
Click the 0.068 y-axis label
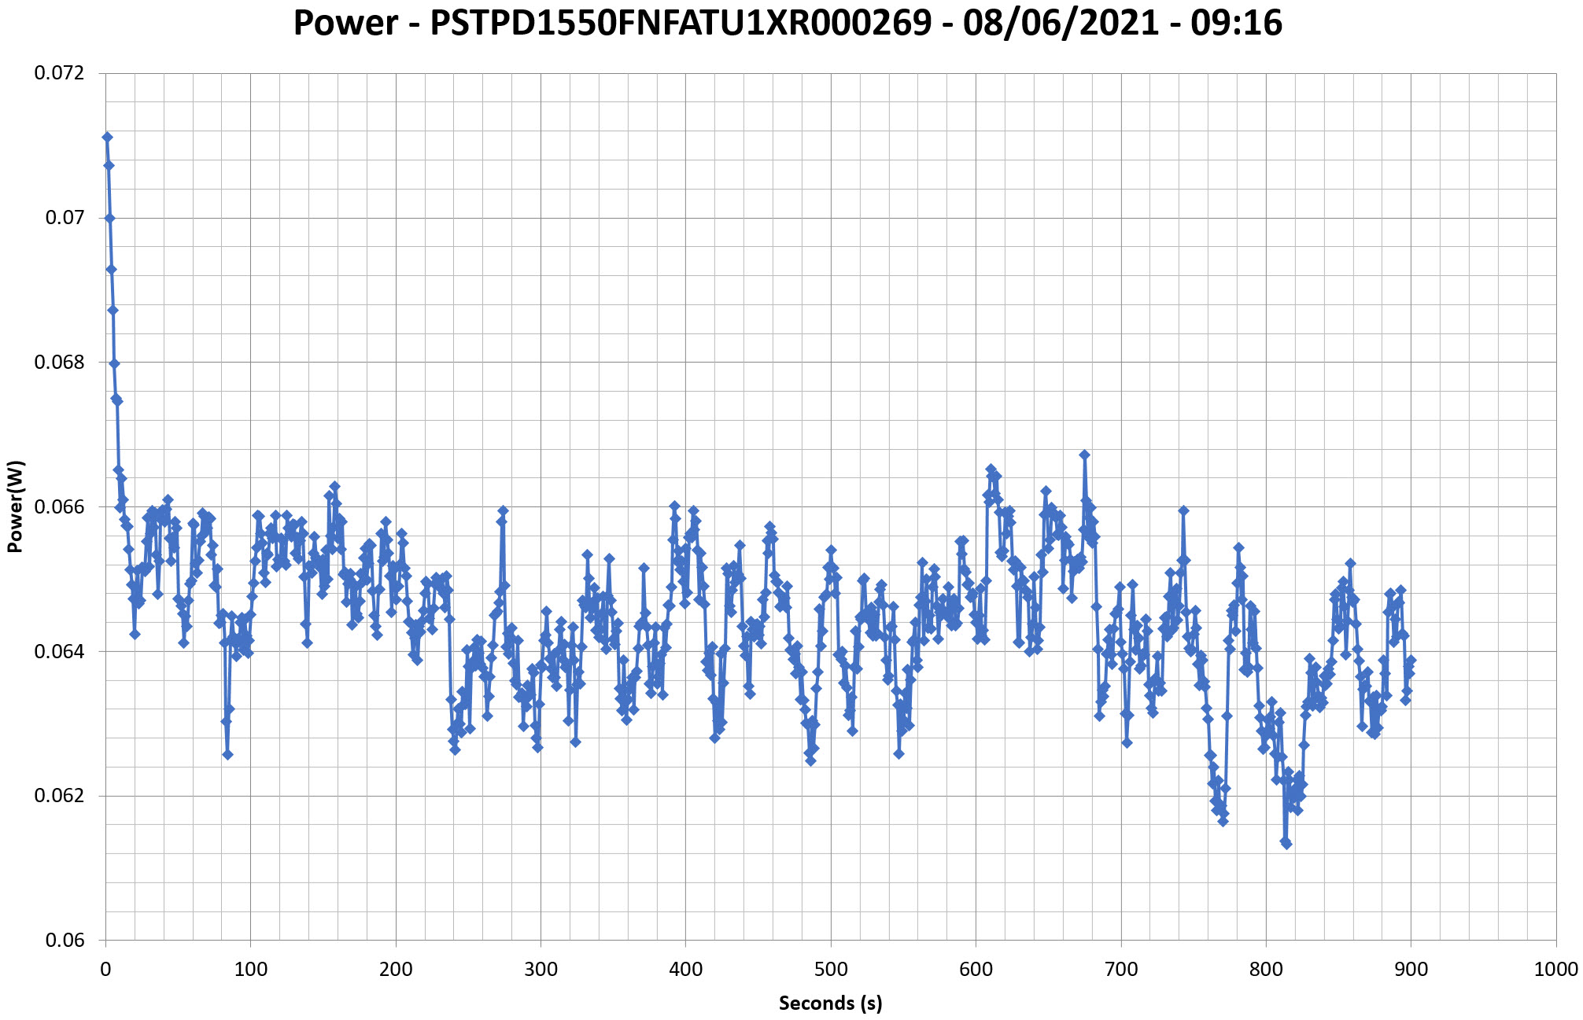(58, 363)
